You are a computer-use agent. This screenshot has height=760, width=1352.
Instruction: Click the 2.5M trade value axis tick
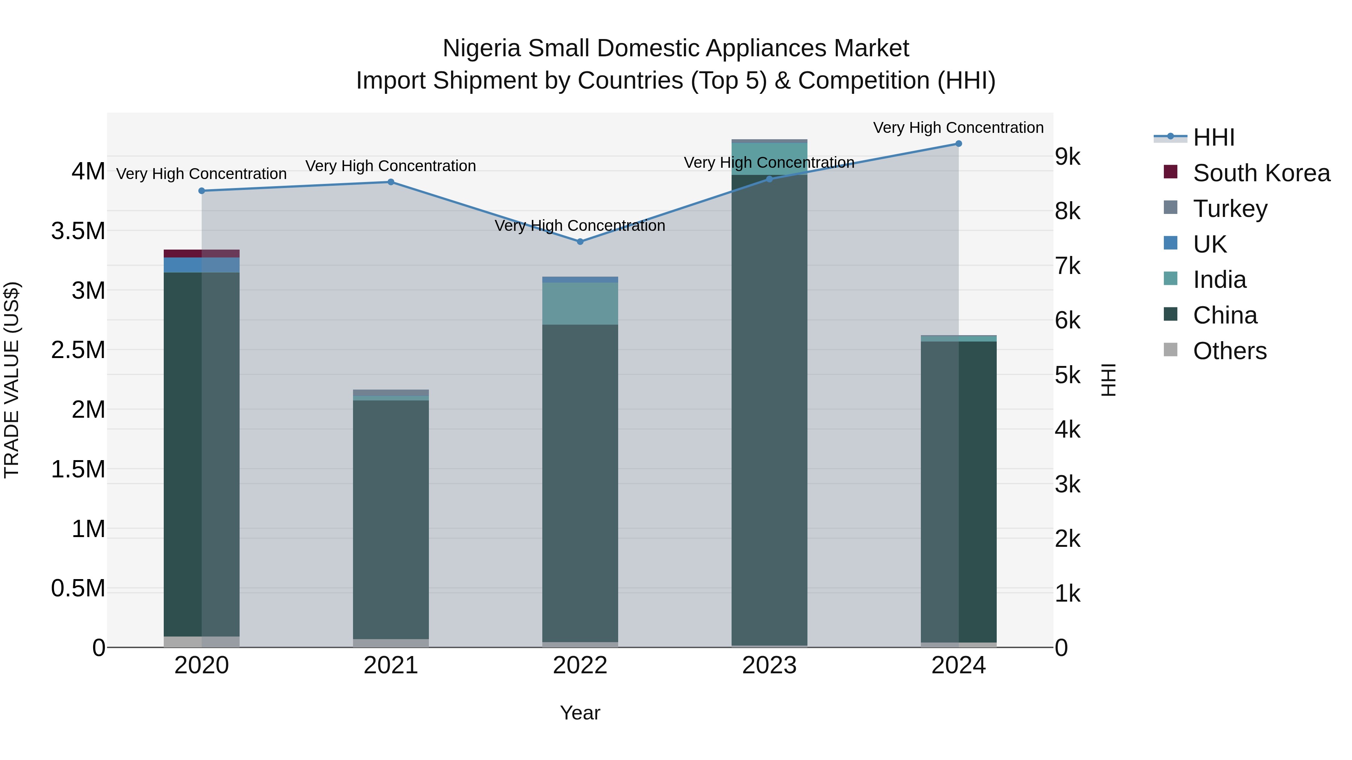point(78,350)
